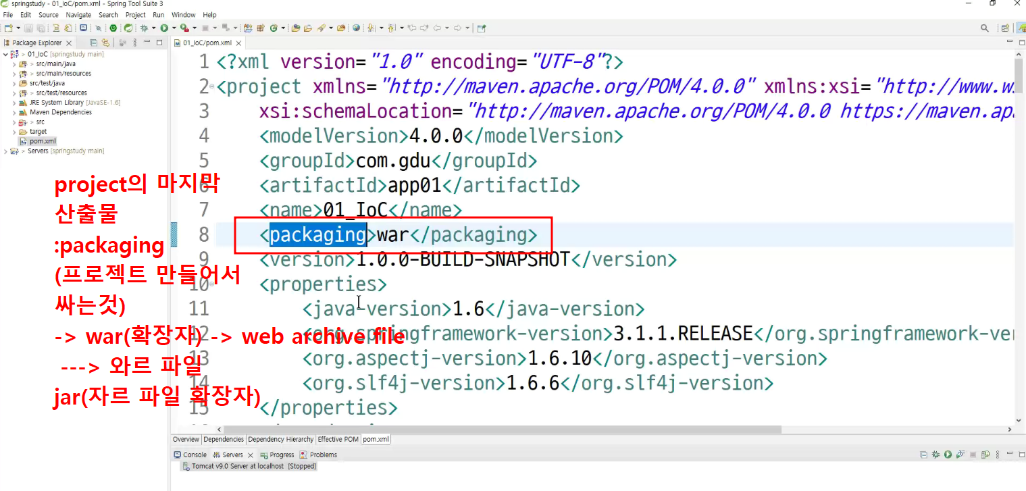Click the green Spring leaf toolbar icon
This screenshot has width=1026, height=491.
[128, 28]
